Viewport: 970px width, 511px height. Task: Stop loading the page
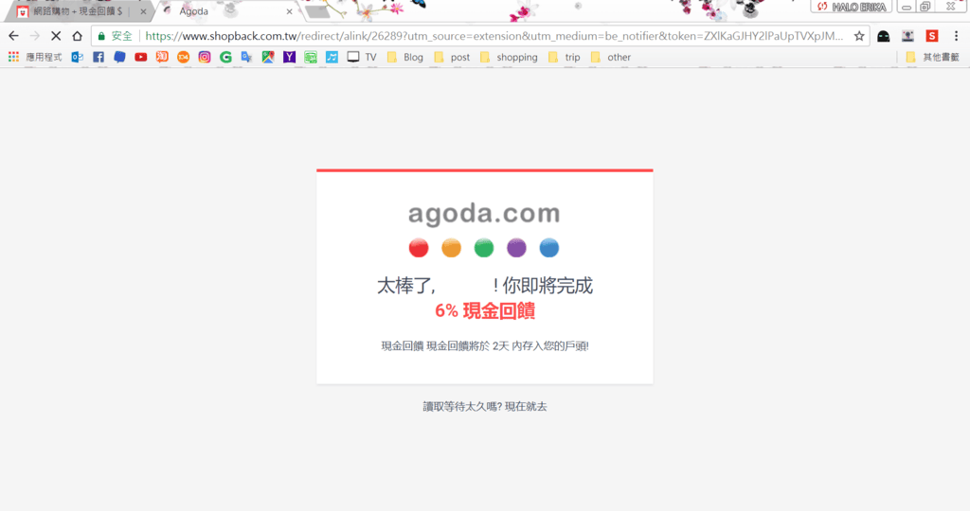(x=55, y=36)
